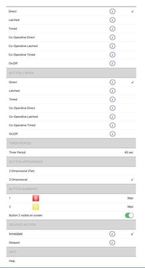
Task: Show info icon for Button 1 Timed mode
Action: pos(112,29)
